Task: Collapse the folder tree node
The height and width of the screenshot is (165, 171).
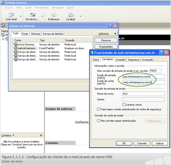Action: coord(3,39)
